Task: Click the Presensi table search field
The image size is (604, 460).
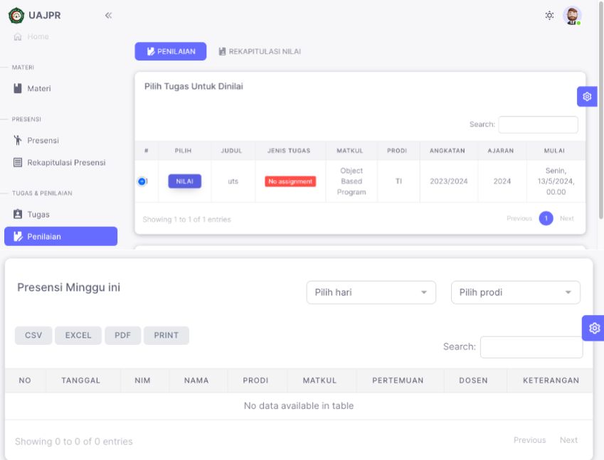Action: click(531, 347)
